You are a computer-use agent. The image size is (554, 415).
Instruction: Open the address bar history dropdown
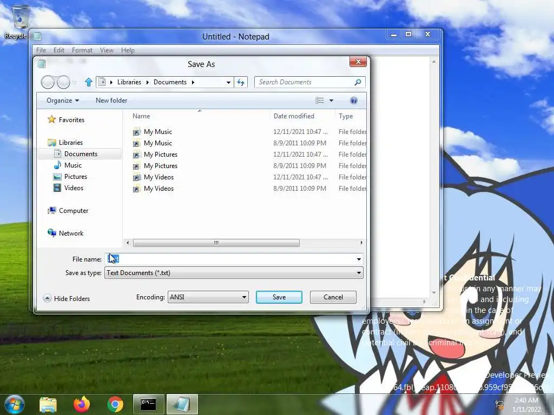click(229, 82)
